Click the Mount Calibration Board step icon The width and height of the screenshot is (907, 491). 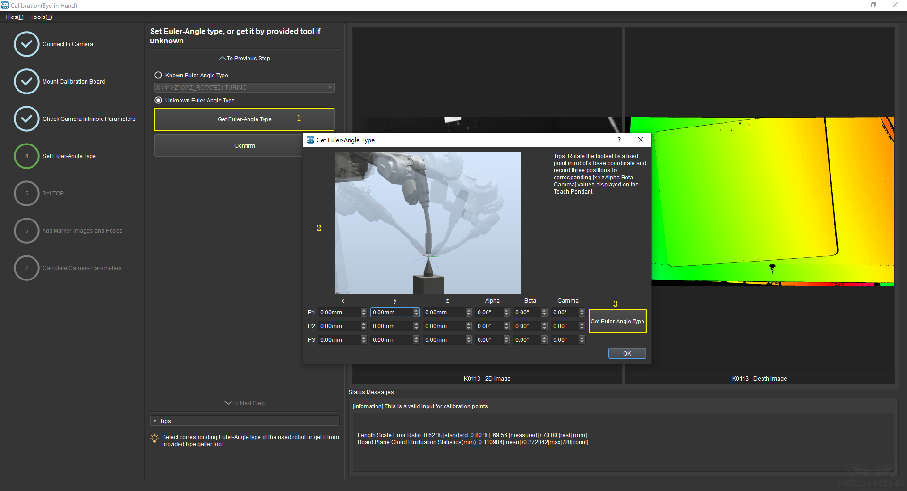click(x=26, y=82)
